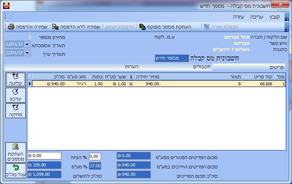This screenshot has height=184, width=292.
Task: Click the printer icon for שמירה והדפסה
Action: coord(11,27)
